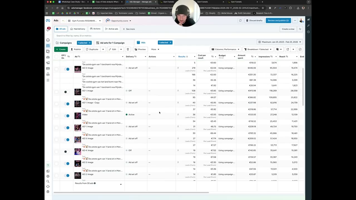Click the Preview button
Viewport: 356px width, 200px height.
pyautogui.click(x=140, y=49)
